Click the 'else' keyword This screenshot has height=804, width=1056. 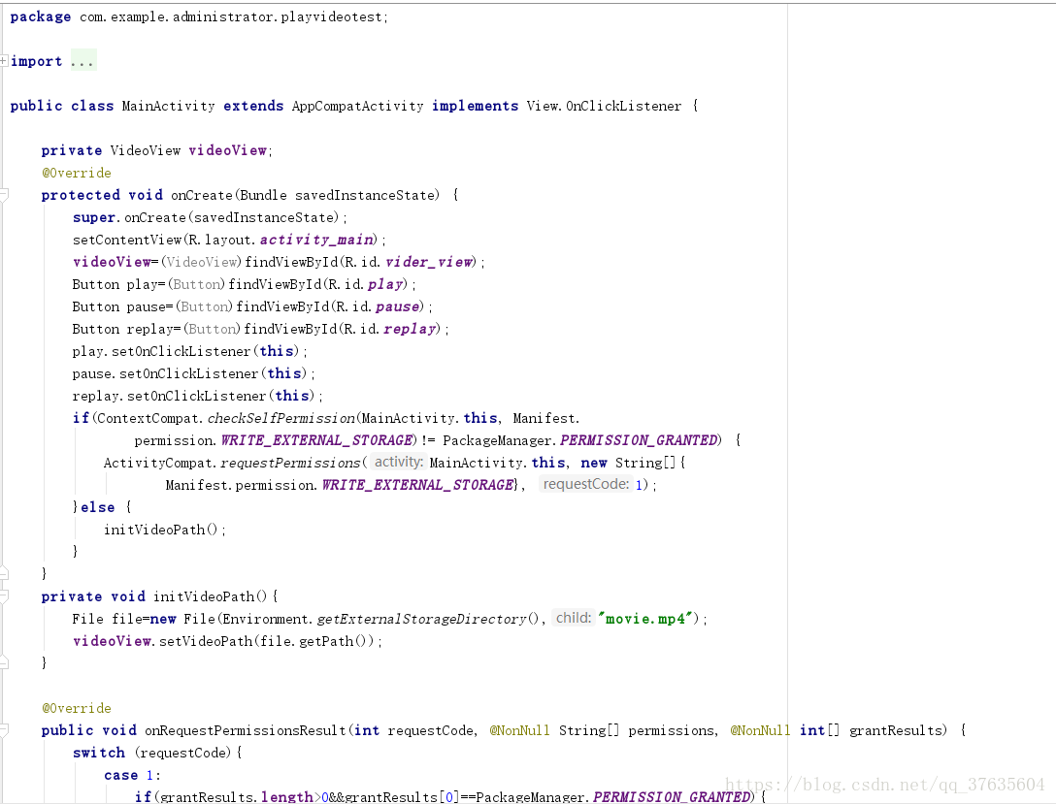click(98, 507)
